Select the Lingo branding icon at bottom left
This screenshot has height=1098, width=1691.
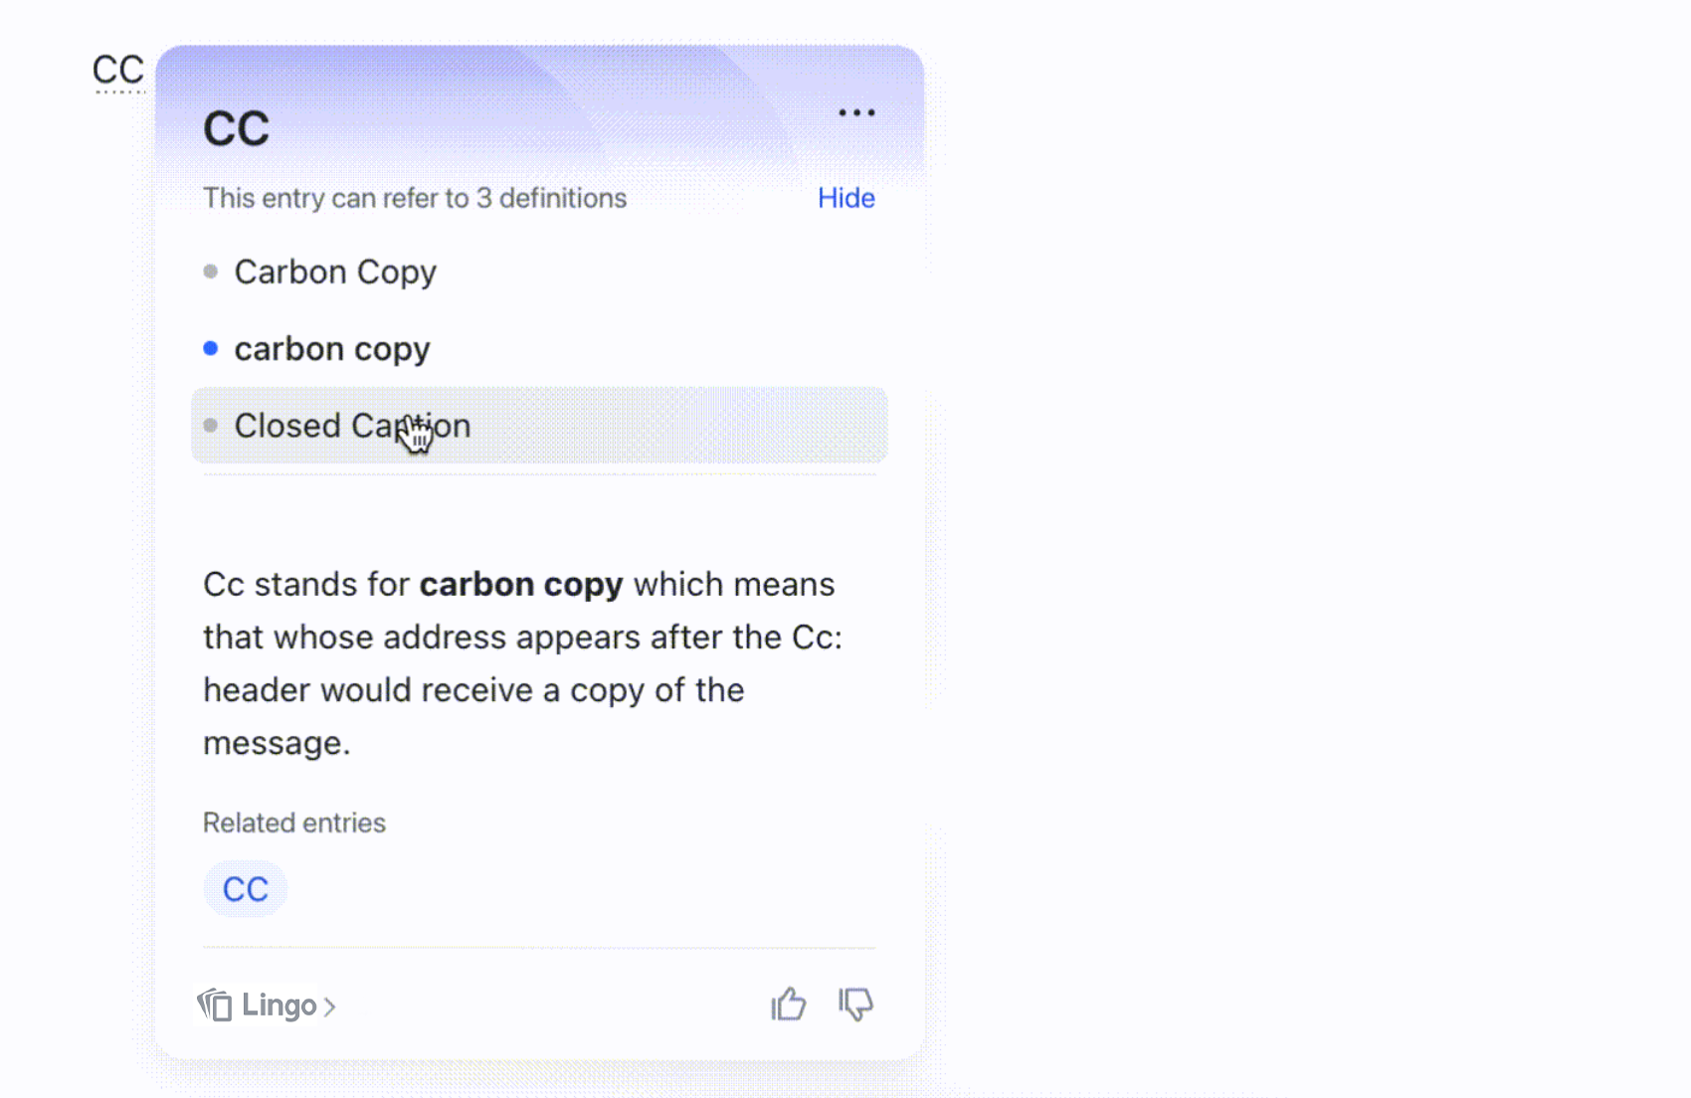(x=215, y=1006)
